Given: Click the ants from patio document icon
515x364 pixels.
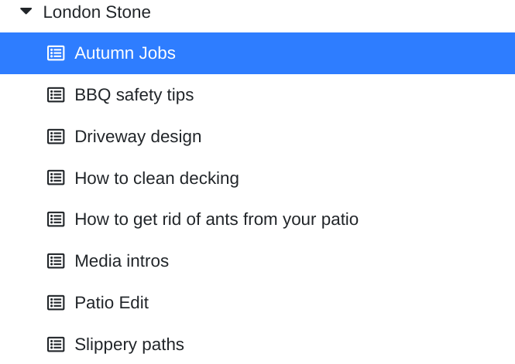Looking at the screenshot, I should click(56, 219).
